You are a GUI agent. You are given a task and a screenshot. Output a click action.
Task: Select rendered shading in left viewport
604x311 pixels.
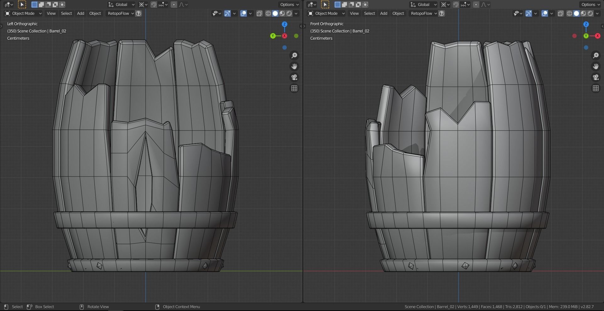[289, 13]
